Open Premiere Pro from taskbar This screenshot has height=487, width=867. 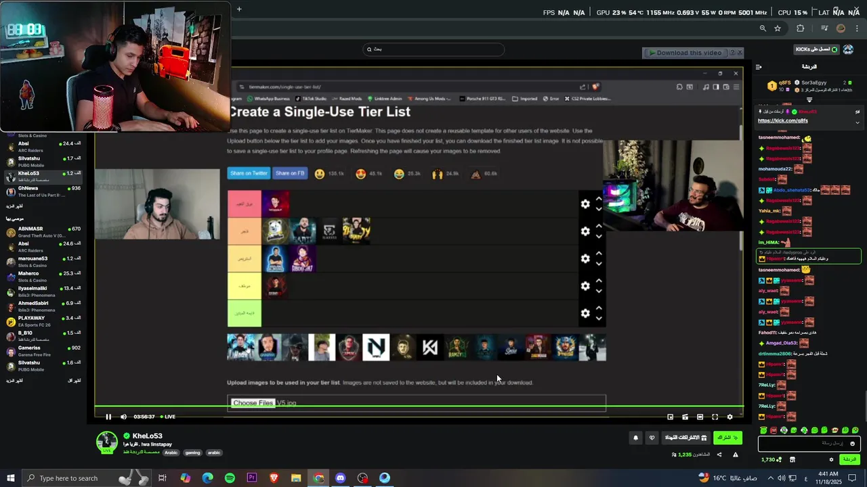point(252,478)
